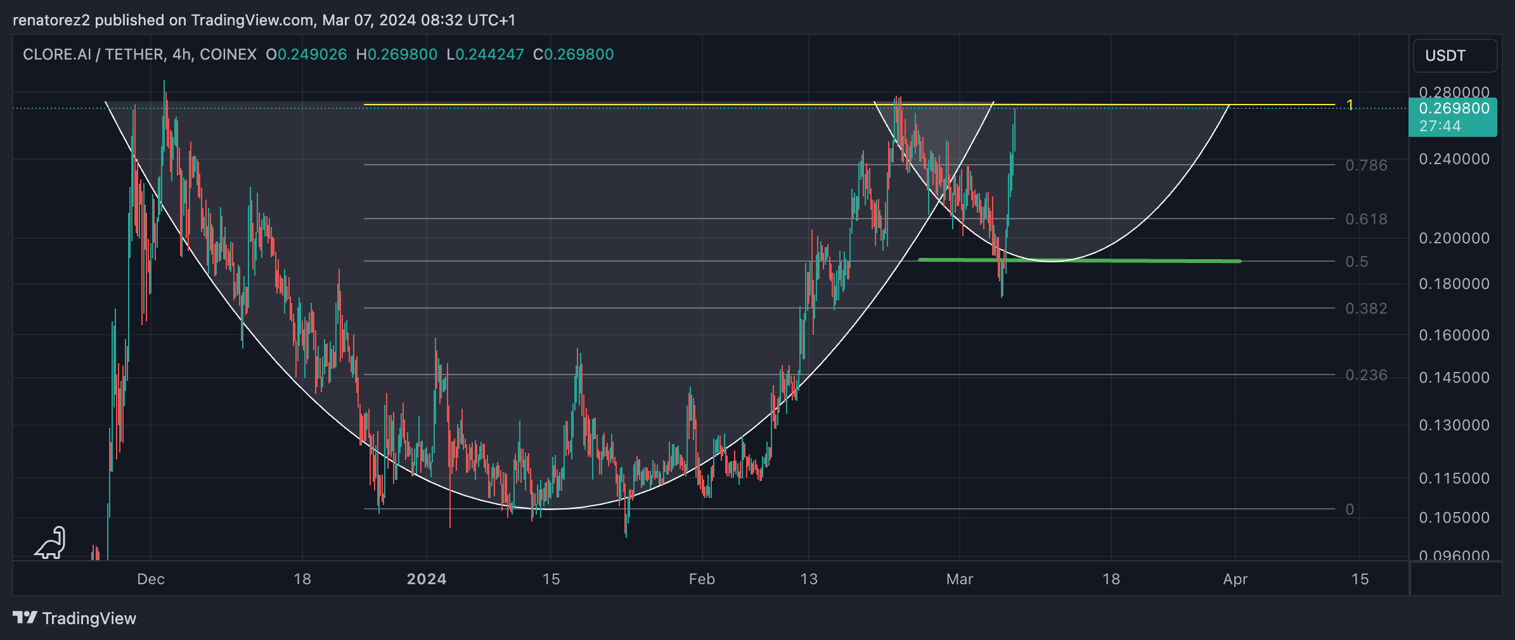Click the green horizontal support line

click(x=1080, y=260)
